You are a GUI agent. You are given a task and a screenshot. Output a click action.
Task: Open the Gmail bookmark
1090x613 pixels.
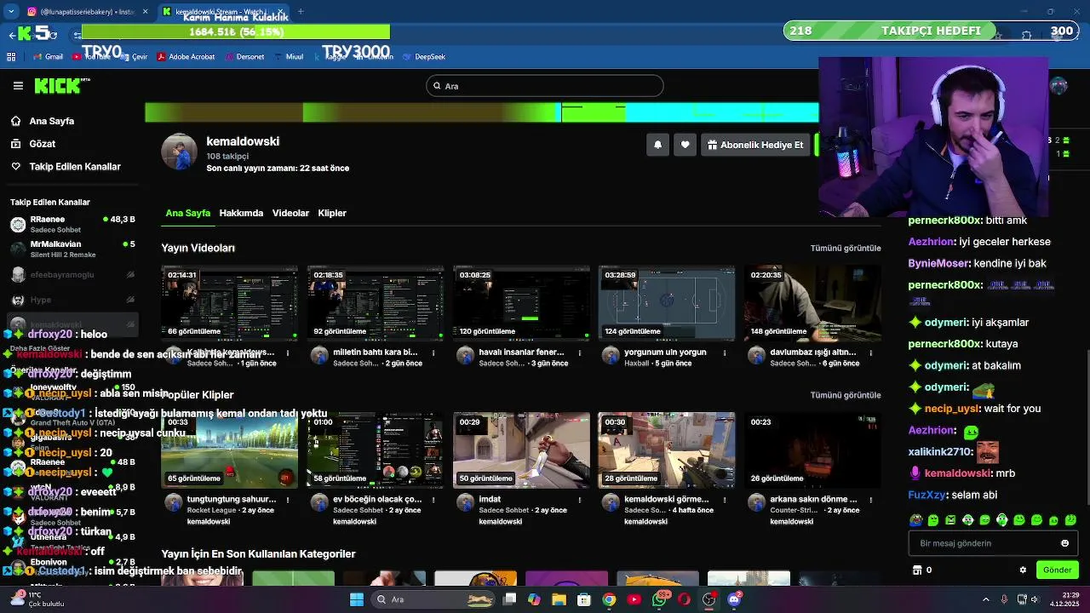coord(49,57)
